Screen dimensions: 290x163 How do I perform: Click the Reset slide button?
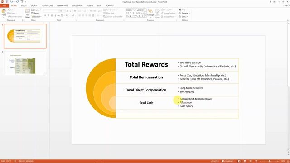[35, 13]
